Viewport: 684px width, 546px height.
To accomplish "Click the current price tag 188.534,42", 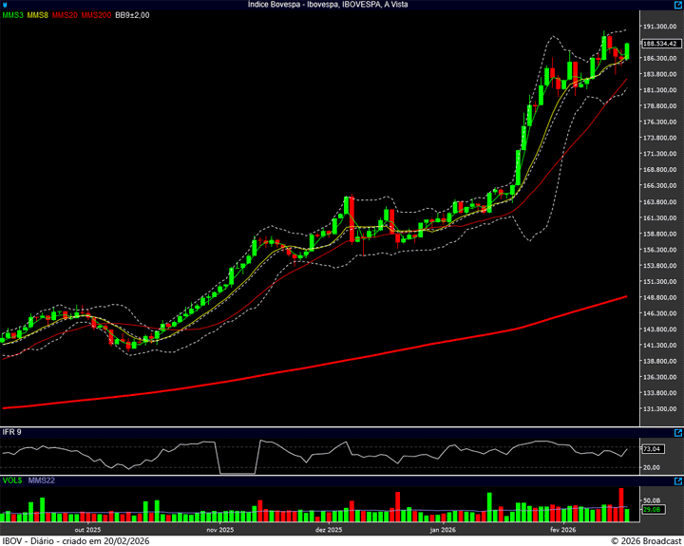I will (x=659, y=44).
